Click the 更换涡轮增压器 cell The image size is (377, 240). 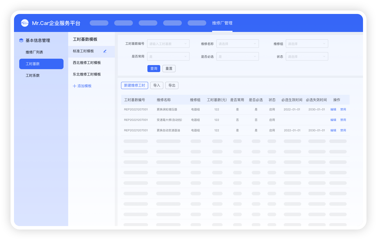(167, 110)
